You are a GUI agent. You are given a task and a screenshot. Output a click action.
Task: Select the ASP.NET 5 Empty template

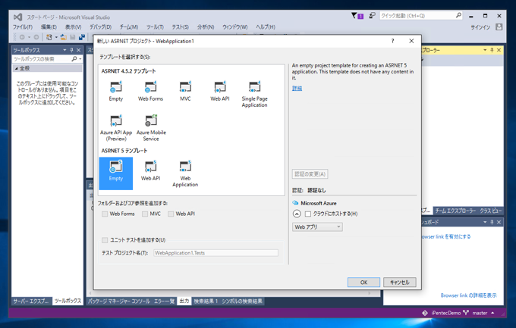[116, 173]
